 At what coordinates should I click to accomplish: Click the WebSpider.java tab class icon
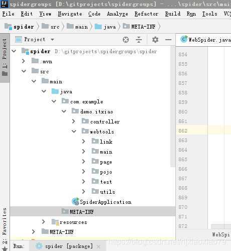tap(184, 39)
